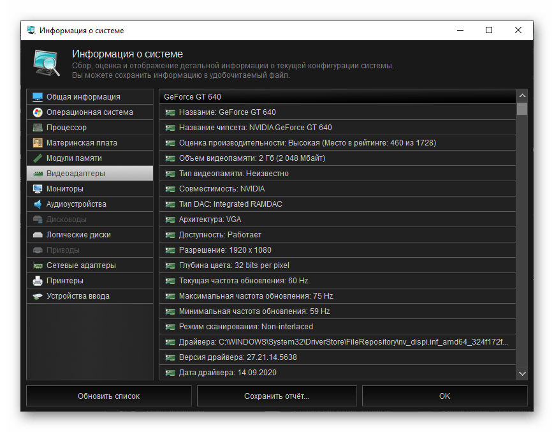Image resolution: width=554 pixels, height=432 pixels.
Task: Click the card icon in the Объем видеопамяти row
Action: [x=170, y=158]
